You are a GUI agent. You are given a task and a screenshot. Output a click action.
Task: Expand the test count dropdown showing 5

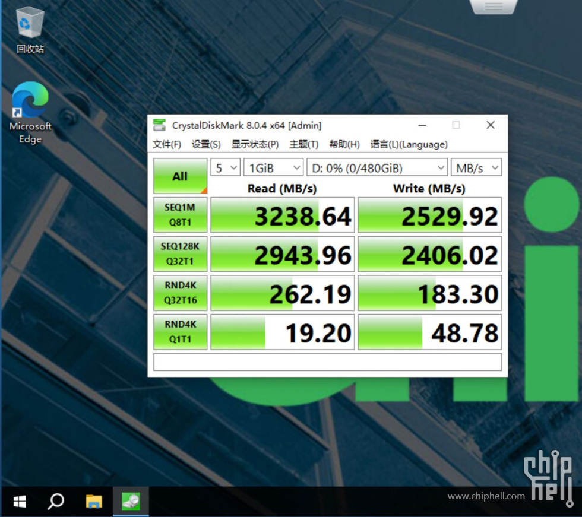225,168
